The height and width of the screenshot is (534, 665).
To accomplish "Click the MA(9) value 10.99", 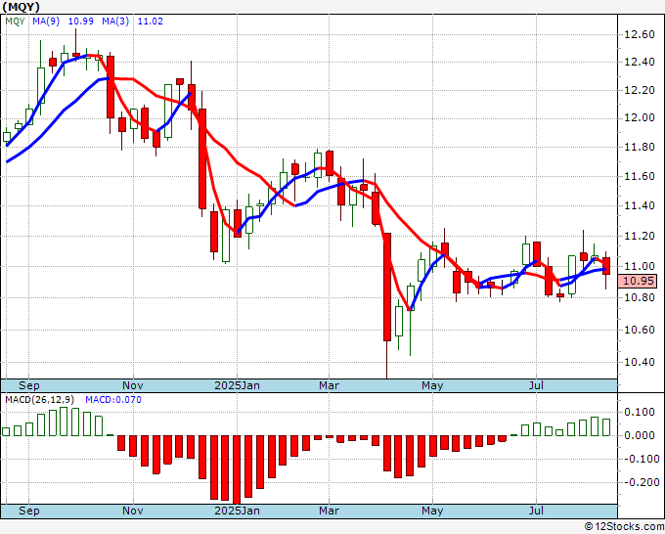I will tap(80, 22).
